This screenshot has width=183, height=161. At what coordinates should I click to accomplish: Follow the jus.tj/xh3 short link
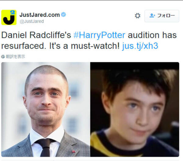[x=140, y=46]
